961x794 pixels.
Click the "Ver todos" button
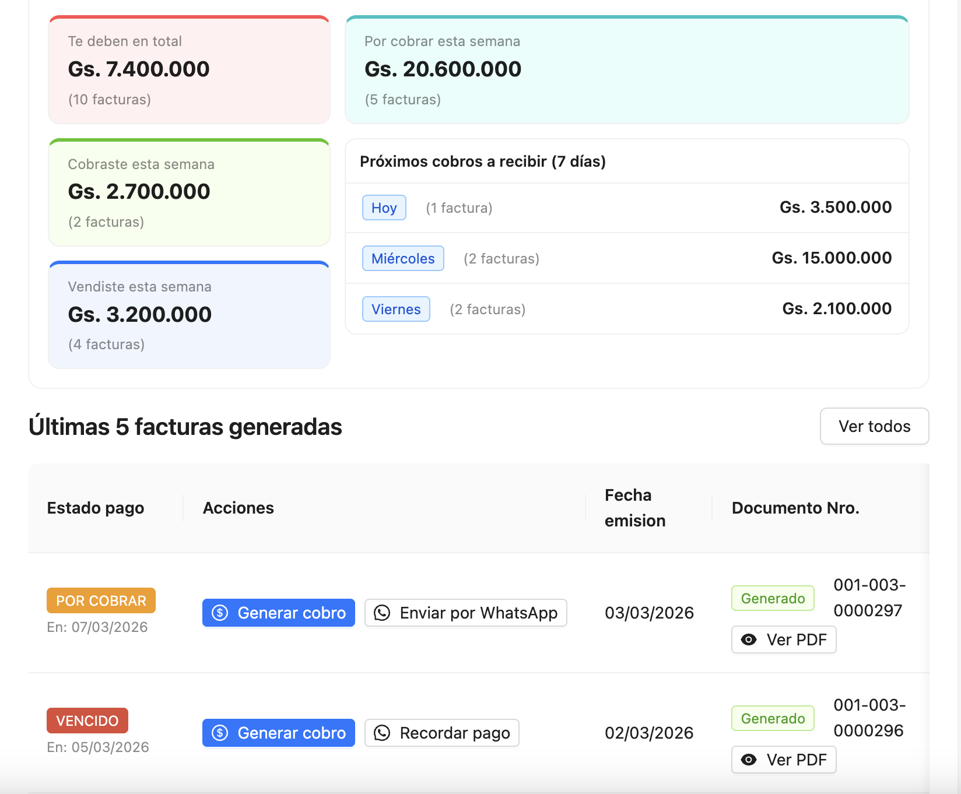[874, 426]
